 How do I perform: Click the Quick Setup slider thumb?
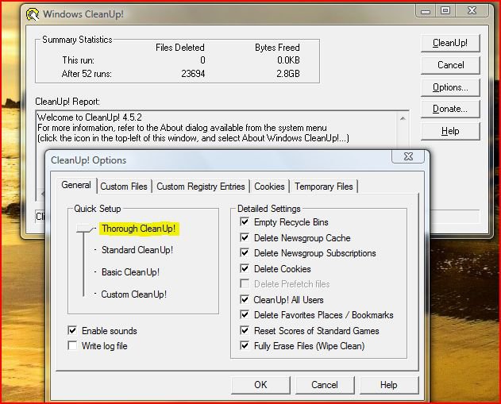coord(84,229)
